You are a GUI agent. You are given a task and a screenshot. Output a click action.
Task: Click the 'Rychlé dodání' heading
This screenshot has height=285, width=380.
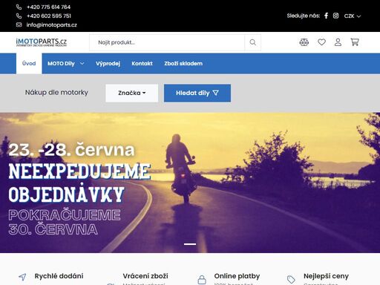click(59, 276)
